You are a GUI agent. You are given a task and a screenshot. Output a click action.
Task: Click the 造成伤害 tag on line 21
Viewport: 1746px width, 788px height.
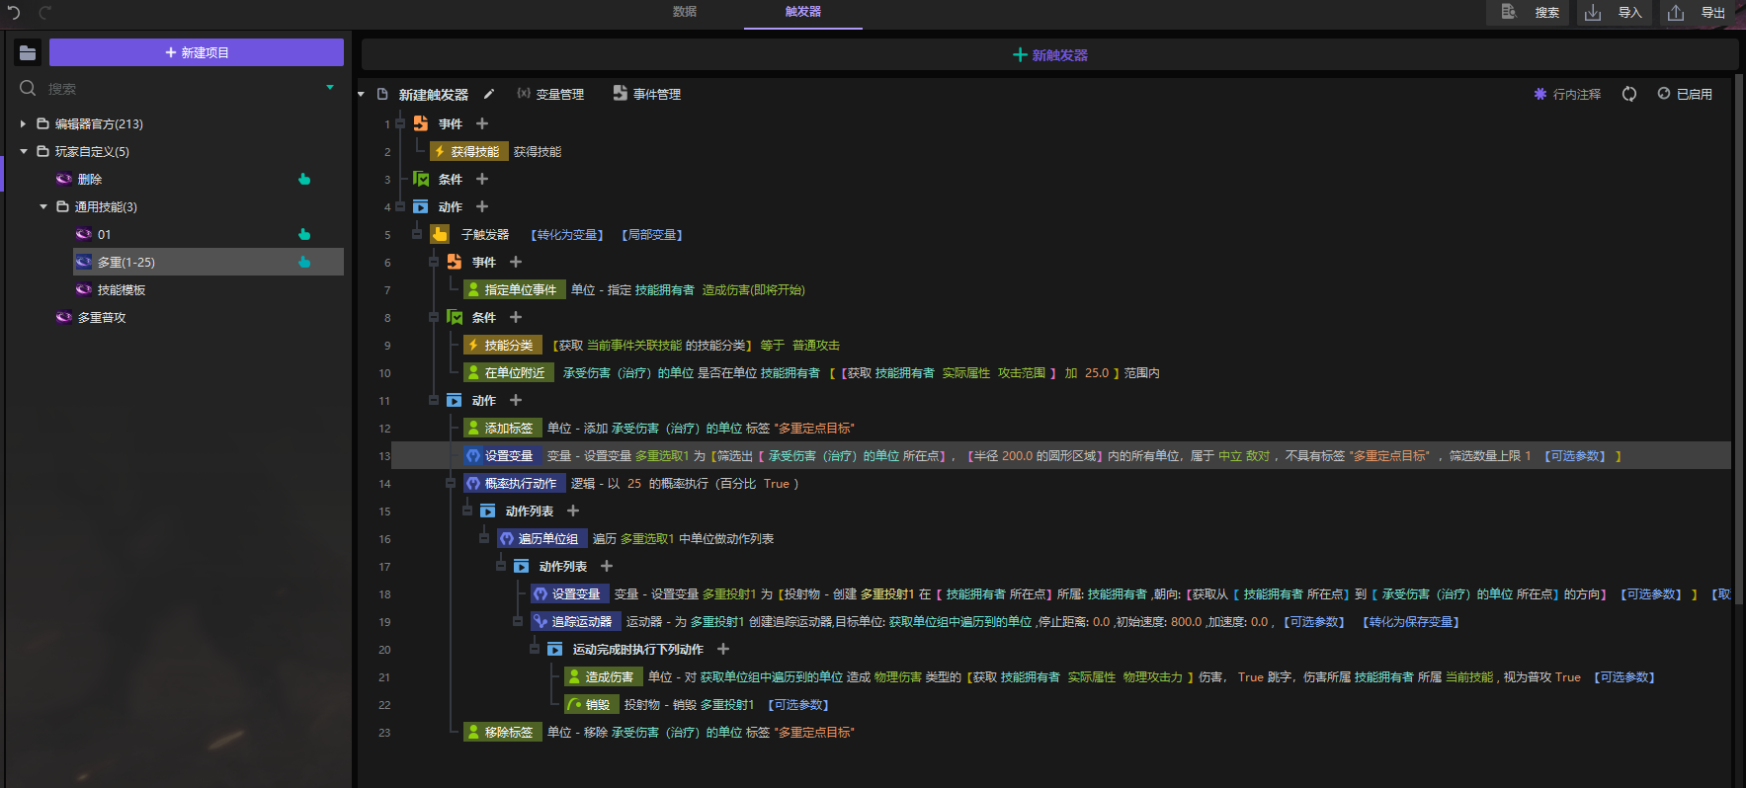pos(603,676)
